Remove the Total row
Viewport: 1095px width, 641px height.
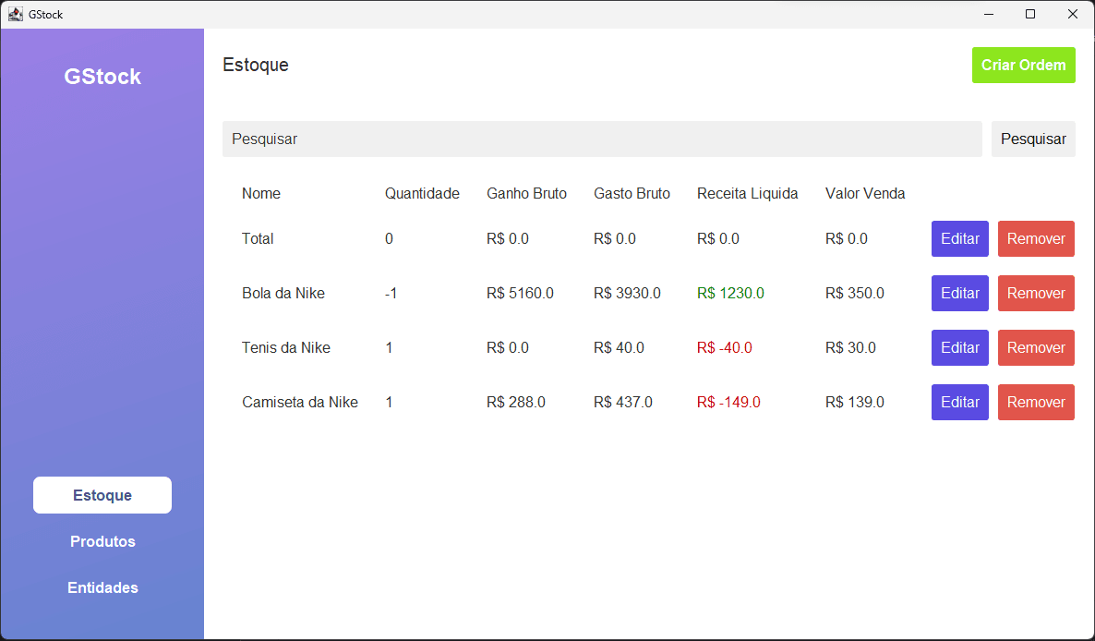pos(1036,238)
